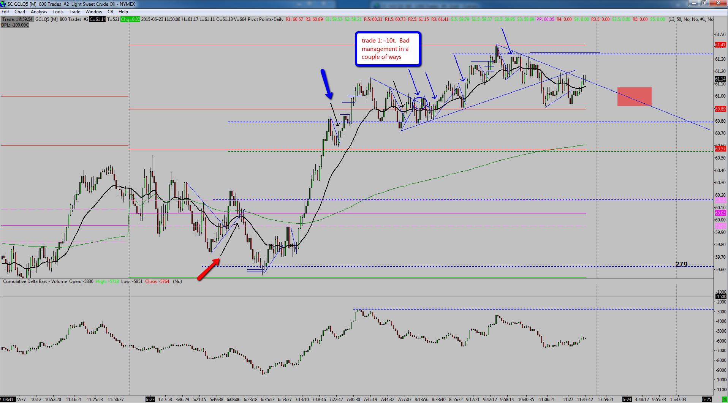Image resolution: width=728 pixels, height=403 pixels.
Task: Open the Analysis menu
Action: coord(39,12)
